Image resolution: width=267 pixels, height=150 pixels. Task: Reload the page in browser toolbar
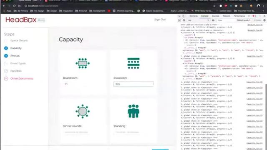pyautogui.click(x=14, y=6)
